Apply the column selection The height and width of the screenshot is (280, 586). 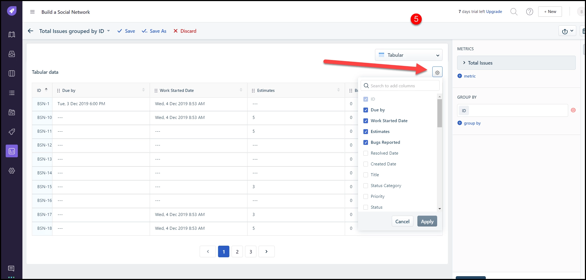pos(427,221)
